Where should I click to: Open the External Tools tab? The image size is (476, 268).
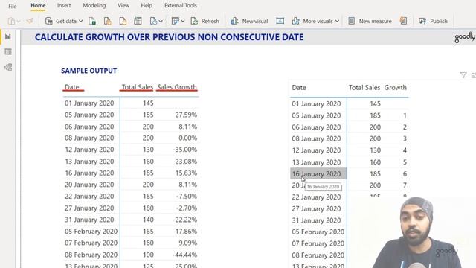[x=180, y=5]
